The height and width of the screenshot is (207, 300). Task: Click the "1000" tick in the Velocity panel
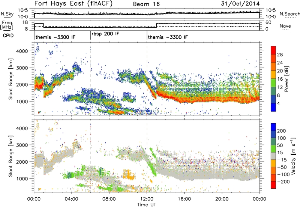[22, 179]
